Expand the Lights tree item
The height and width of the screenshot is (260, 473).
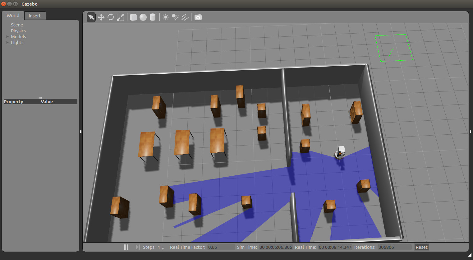[x=7, y=43]
